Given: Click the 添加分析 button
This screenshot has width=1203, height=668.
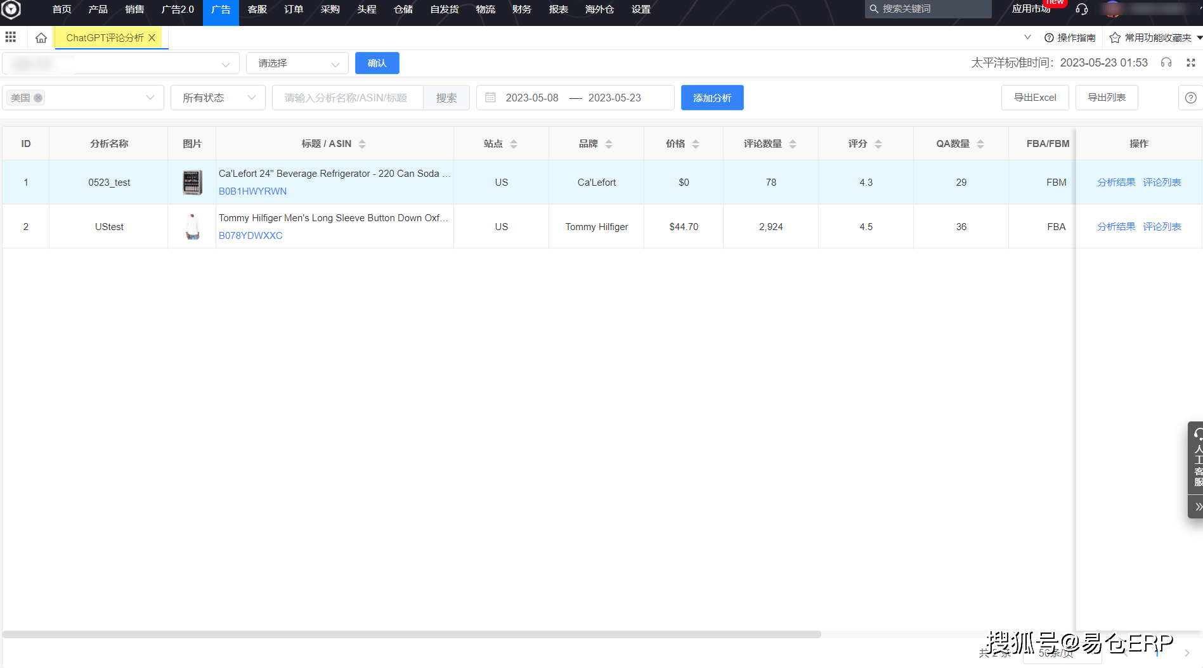Looking at the screenshot, I should click(712, 98).
